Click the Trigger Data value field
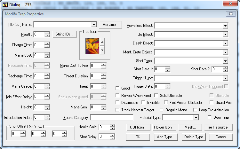 [x=160, y=86]
